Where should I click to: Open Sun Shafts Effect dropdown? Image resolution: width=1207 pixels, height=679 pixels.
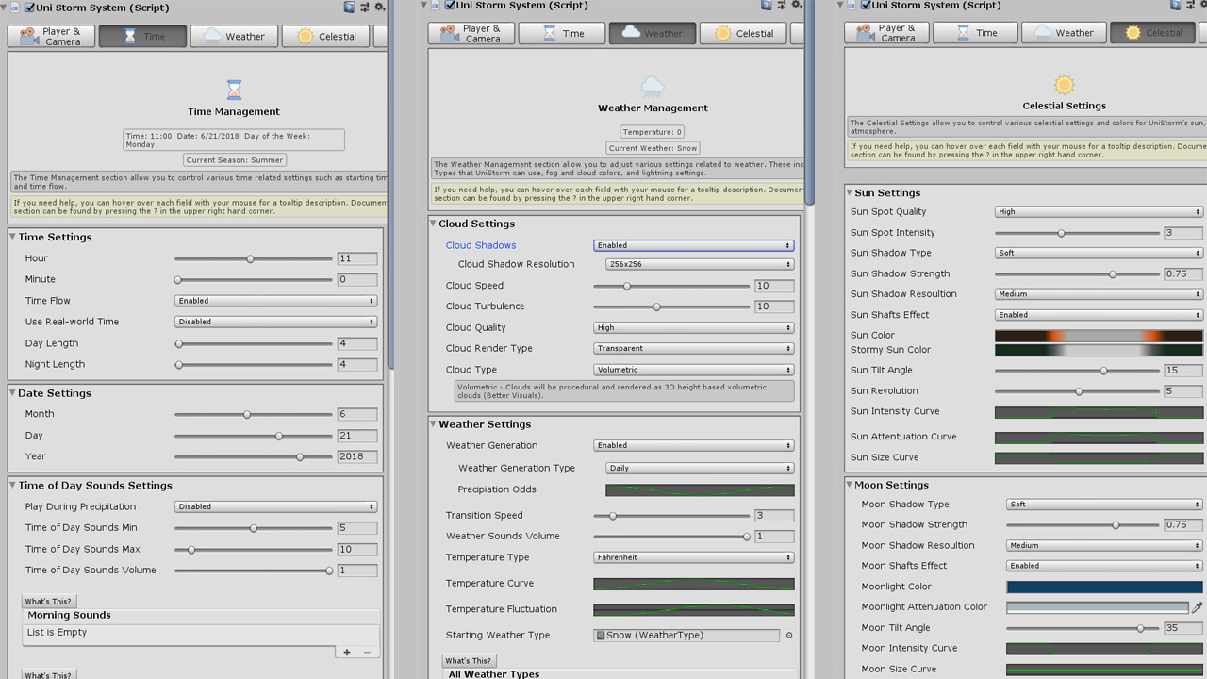pos(1100,315)
